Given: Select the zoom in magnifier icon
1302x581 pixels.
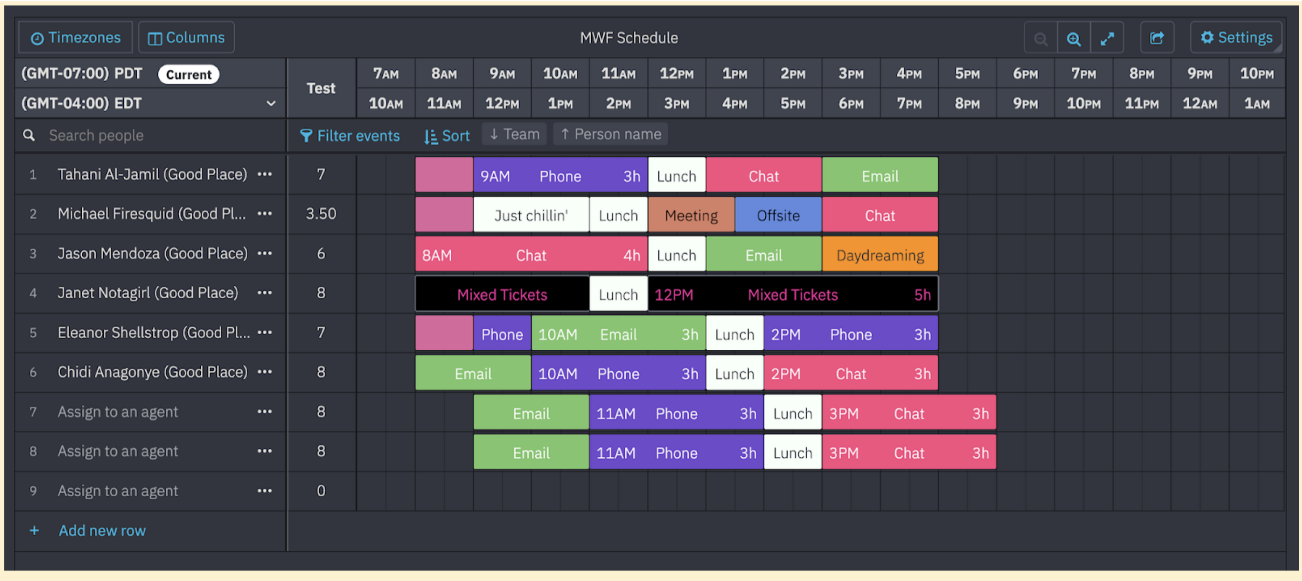Looking at the screenshot, I should (1074, 37).
